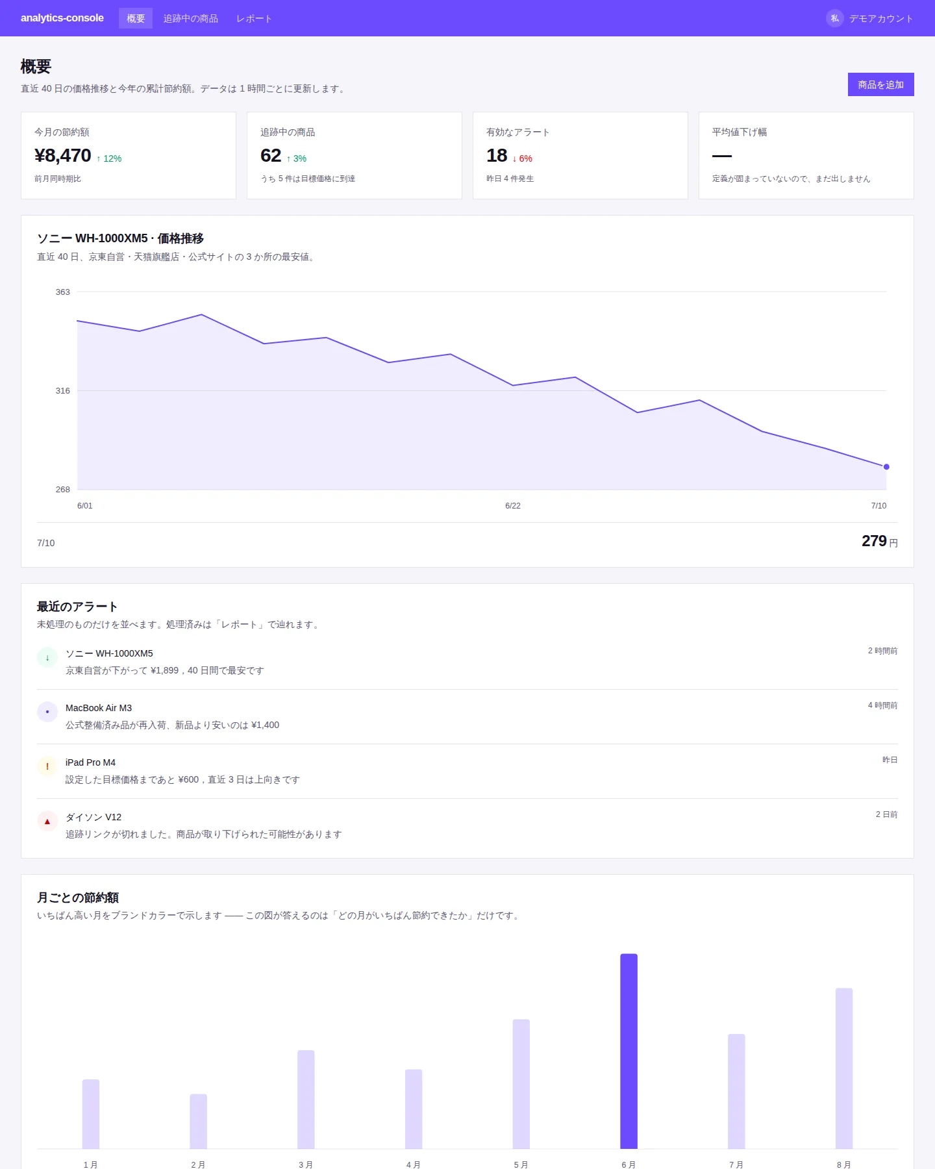
Task: Click the red triangle icon for ダイソン V12 alert
Action: (x=47, y=821)
